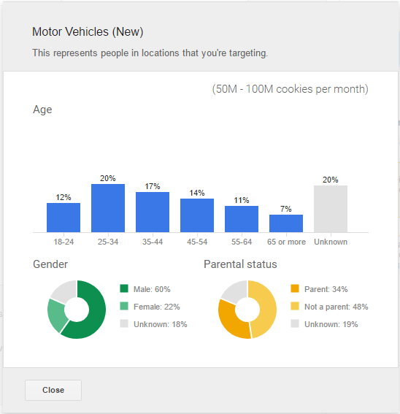Select the 18-24 age bar

pyautogui.click(x=64, y=218)
